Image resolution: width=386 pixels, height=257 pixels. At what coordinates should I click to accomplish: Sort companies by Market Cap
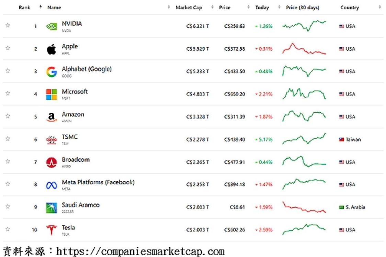(x=189, y=8)
